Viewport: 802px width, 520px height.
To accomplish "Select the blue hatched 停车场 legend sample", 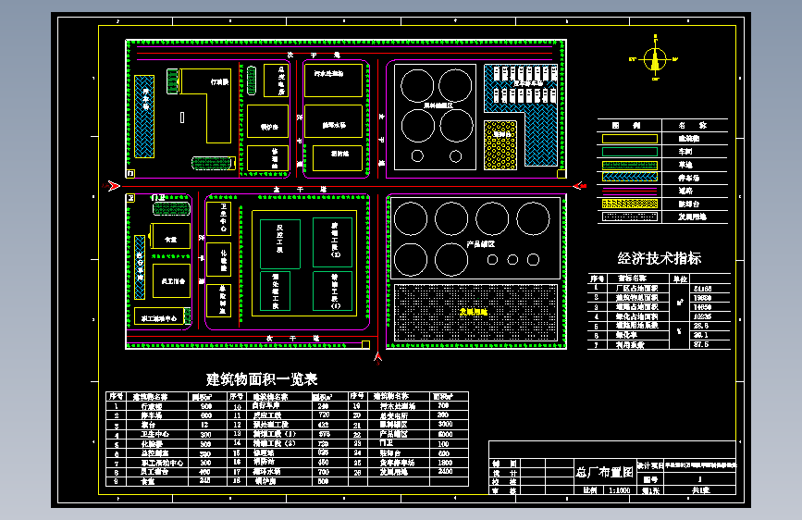I will click(x=630, y=177).
